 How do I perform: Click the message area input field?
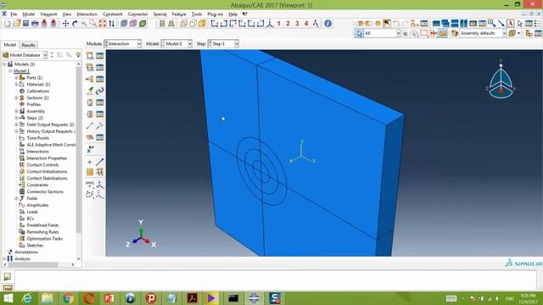coord(275,280)
